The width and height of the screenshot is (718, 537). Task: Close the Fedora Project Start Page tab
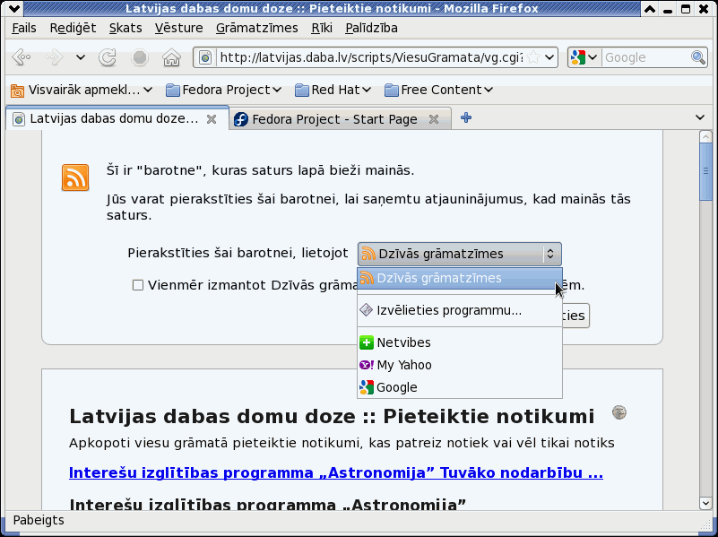click(x=434, y=119)
